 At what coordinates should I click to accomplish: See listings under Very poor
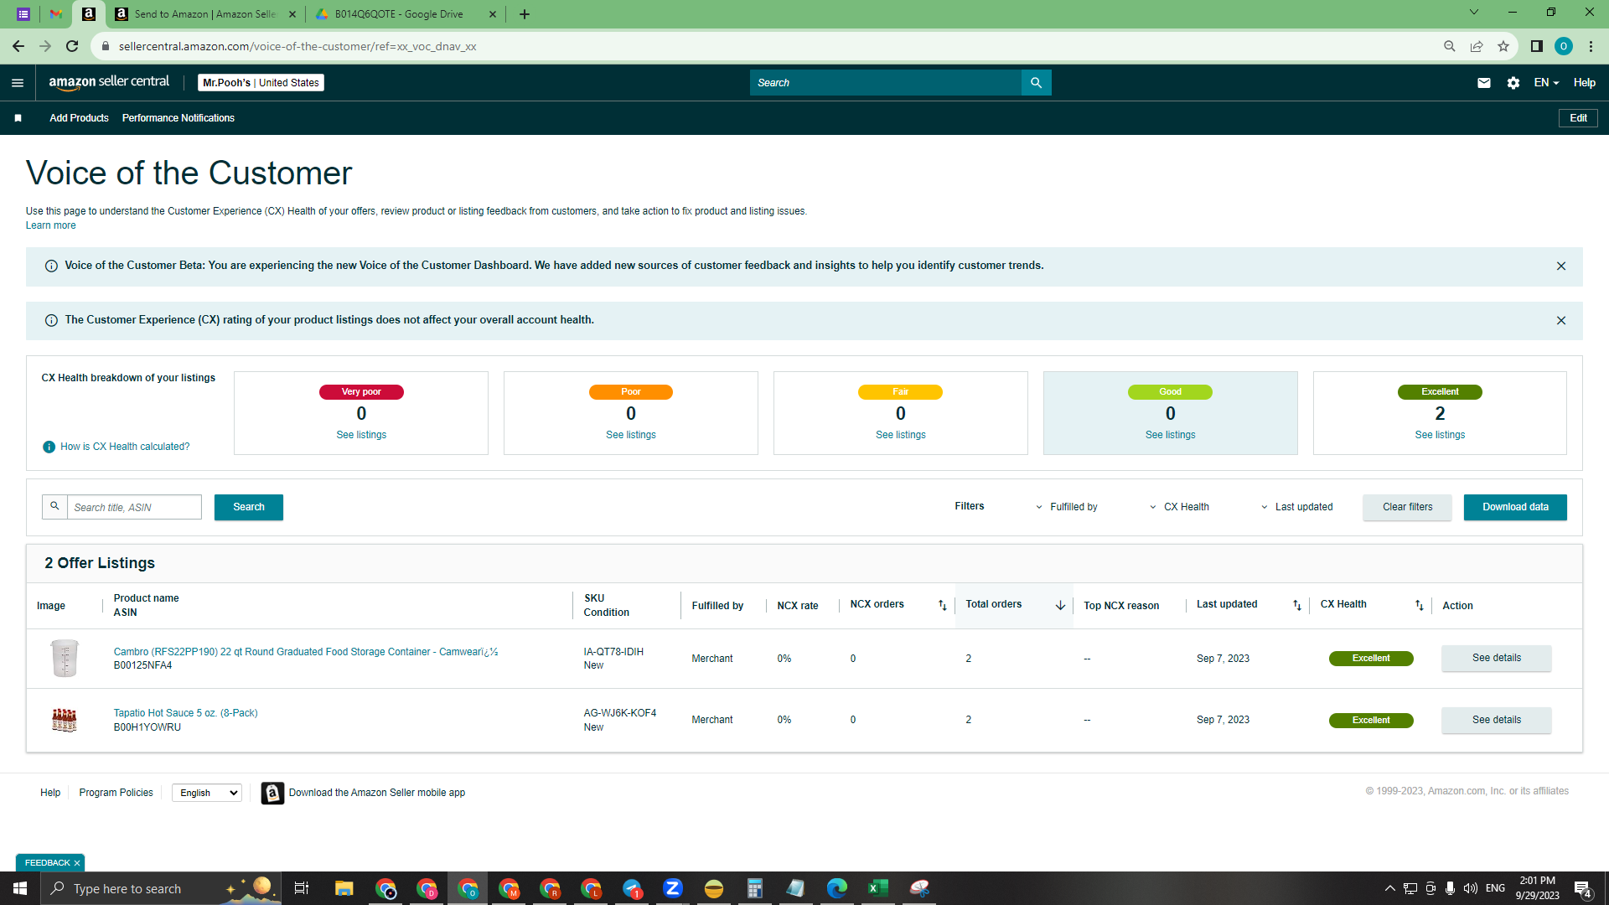tap(361, 436)
